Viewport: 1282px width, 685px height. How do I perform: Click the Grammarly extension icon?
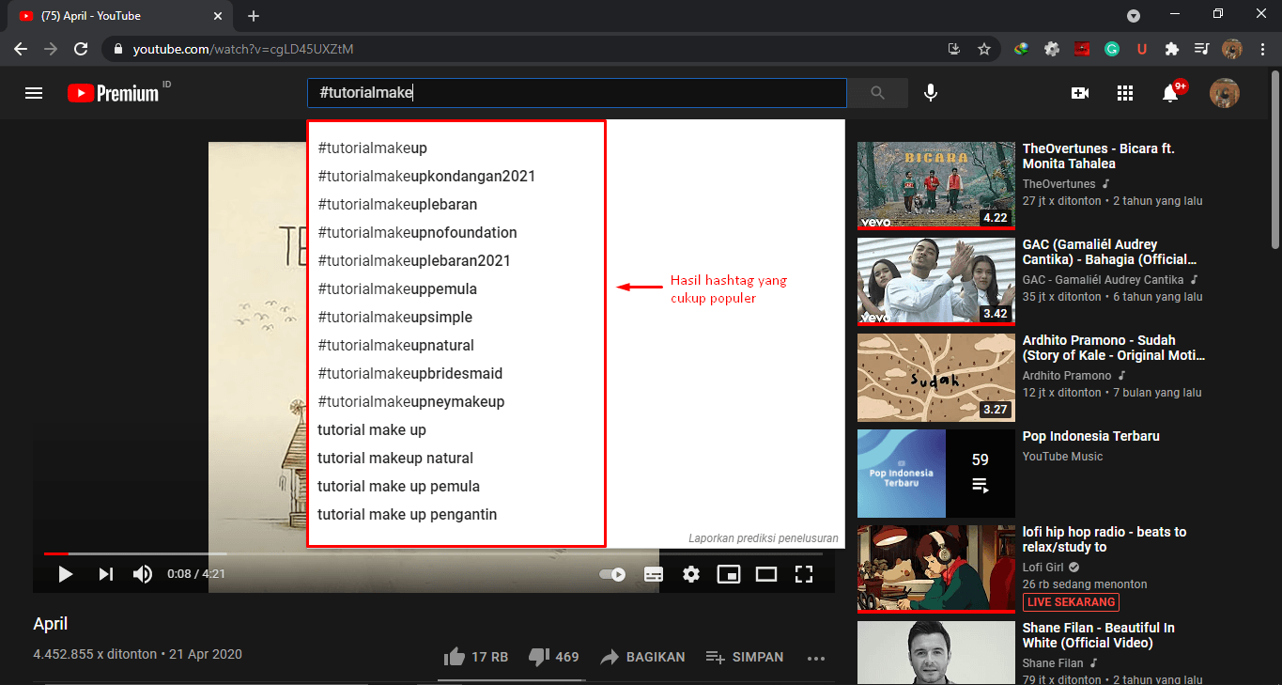tap(1111, 49)
